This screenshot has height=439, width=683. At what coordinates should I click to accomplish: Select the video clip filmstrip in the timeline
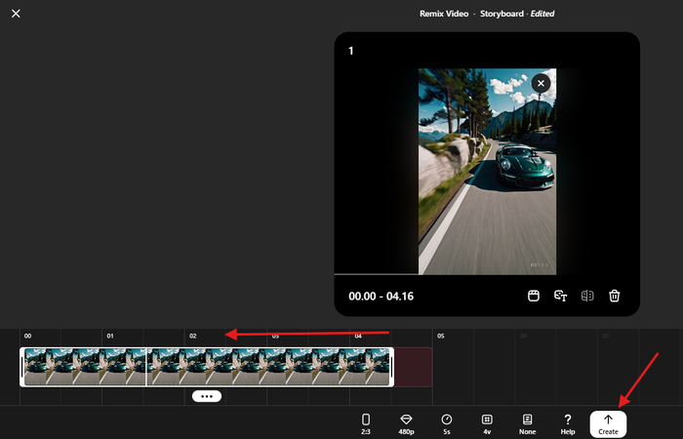coord(207,367)
